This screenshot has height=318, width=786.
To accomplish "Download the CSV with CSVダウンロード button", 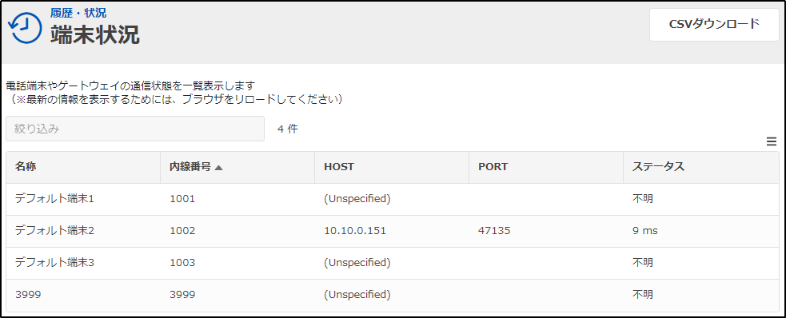I will coord(714,25).
